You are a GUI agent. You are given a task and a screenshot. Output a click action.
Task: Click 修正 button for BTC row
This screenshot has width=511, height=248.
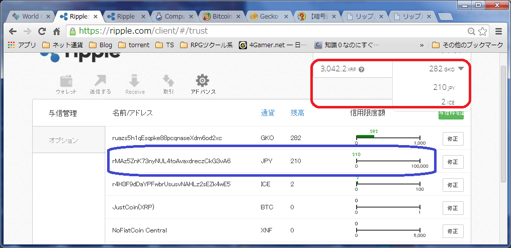pyautogui.click(x=453, y=208)
